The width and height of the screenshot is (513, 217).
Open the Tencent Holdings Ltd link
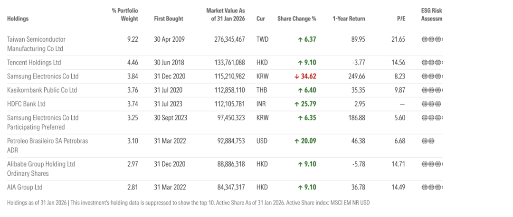click(34, 63)
